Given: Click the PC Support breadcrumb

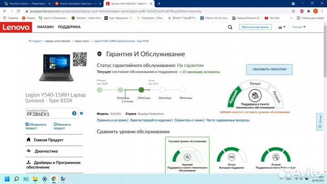Looking at the screenshot, I should [x=35, y=41].
